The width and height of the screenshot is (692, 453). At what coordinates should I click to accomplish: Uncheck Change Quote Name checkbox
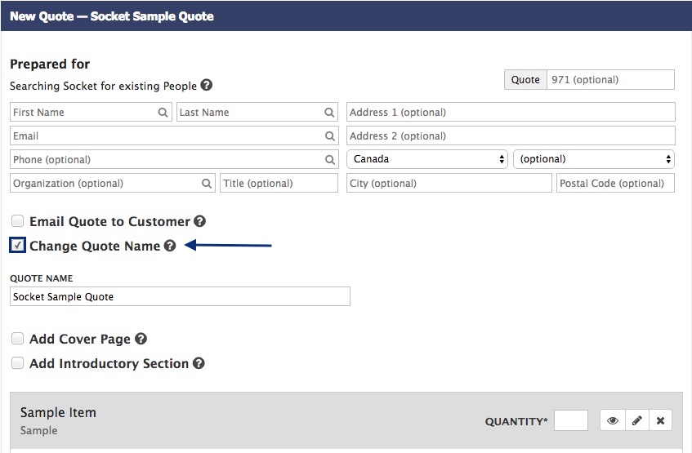pos(17,245)
